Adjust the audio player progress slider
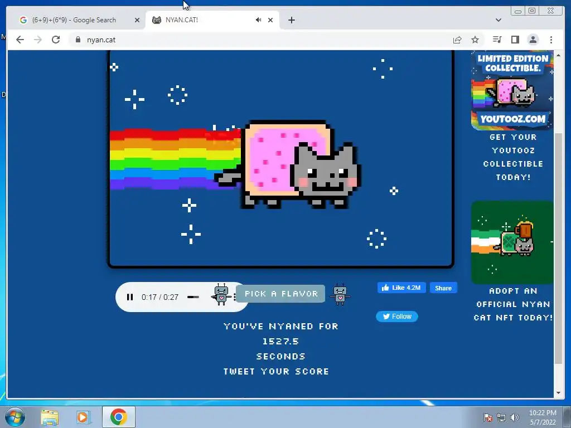This screenshot has height=428, width=571. pos(193,297)
